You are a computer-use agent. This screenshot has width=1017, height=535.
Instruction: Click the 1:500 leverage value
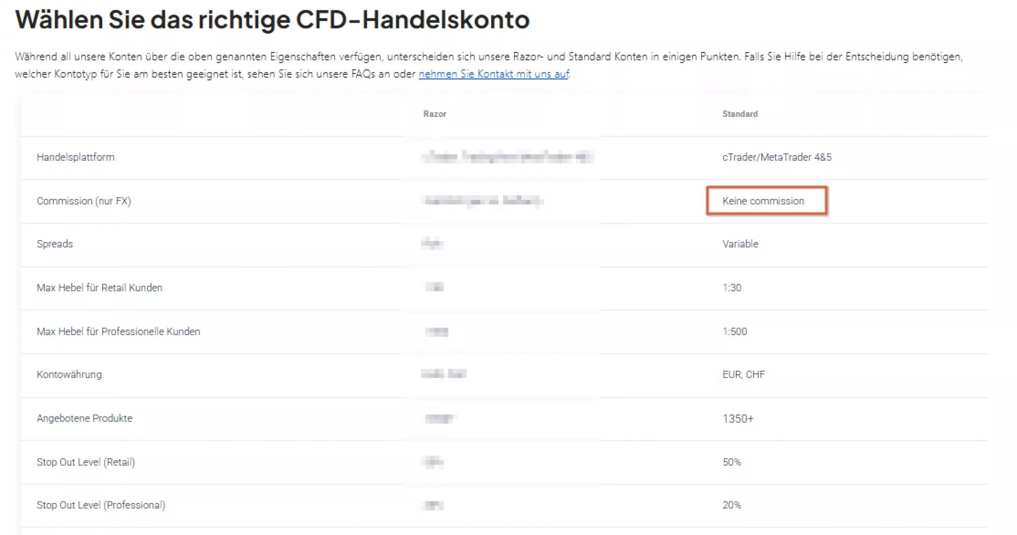(734, 332)
